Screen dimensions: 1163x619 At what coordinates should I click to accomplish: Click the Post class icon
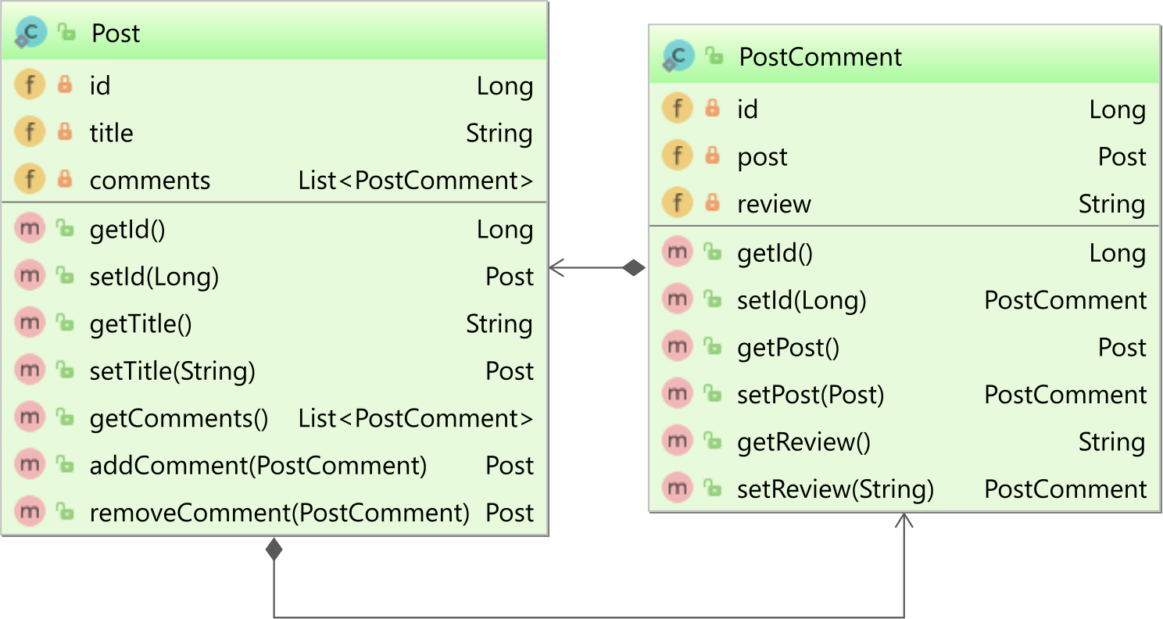click(31, 33)
